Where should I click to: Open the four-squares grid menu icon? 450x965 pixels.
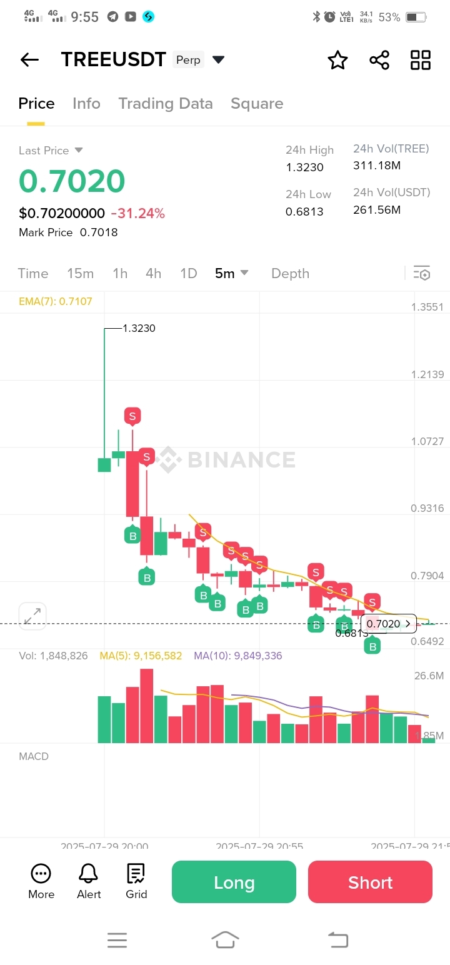[421, 60]
